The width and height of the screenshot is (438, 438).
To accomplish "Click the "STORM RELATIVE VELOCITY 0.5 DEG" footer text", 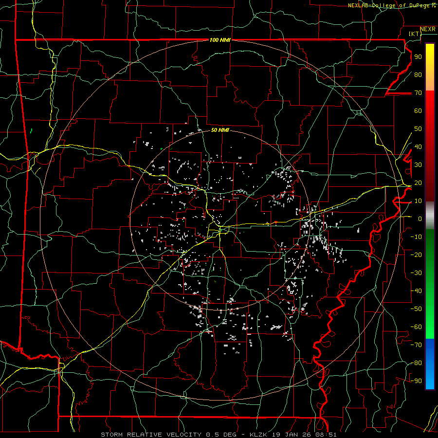I will coord(168,435).
